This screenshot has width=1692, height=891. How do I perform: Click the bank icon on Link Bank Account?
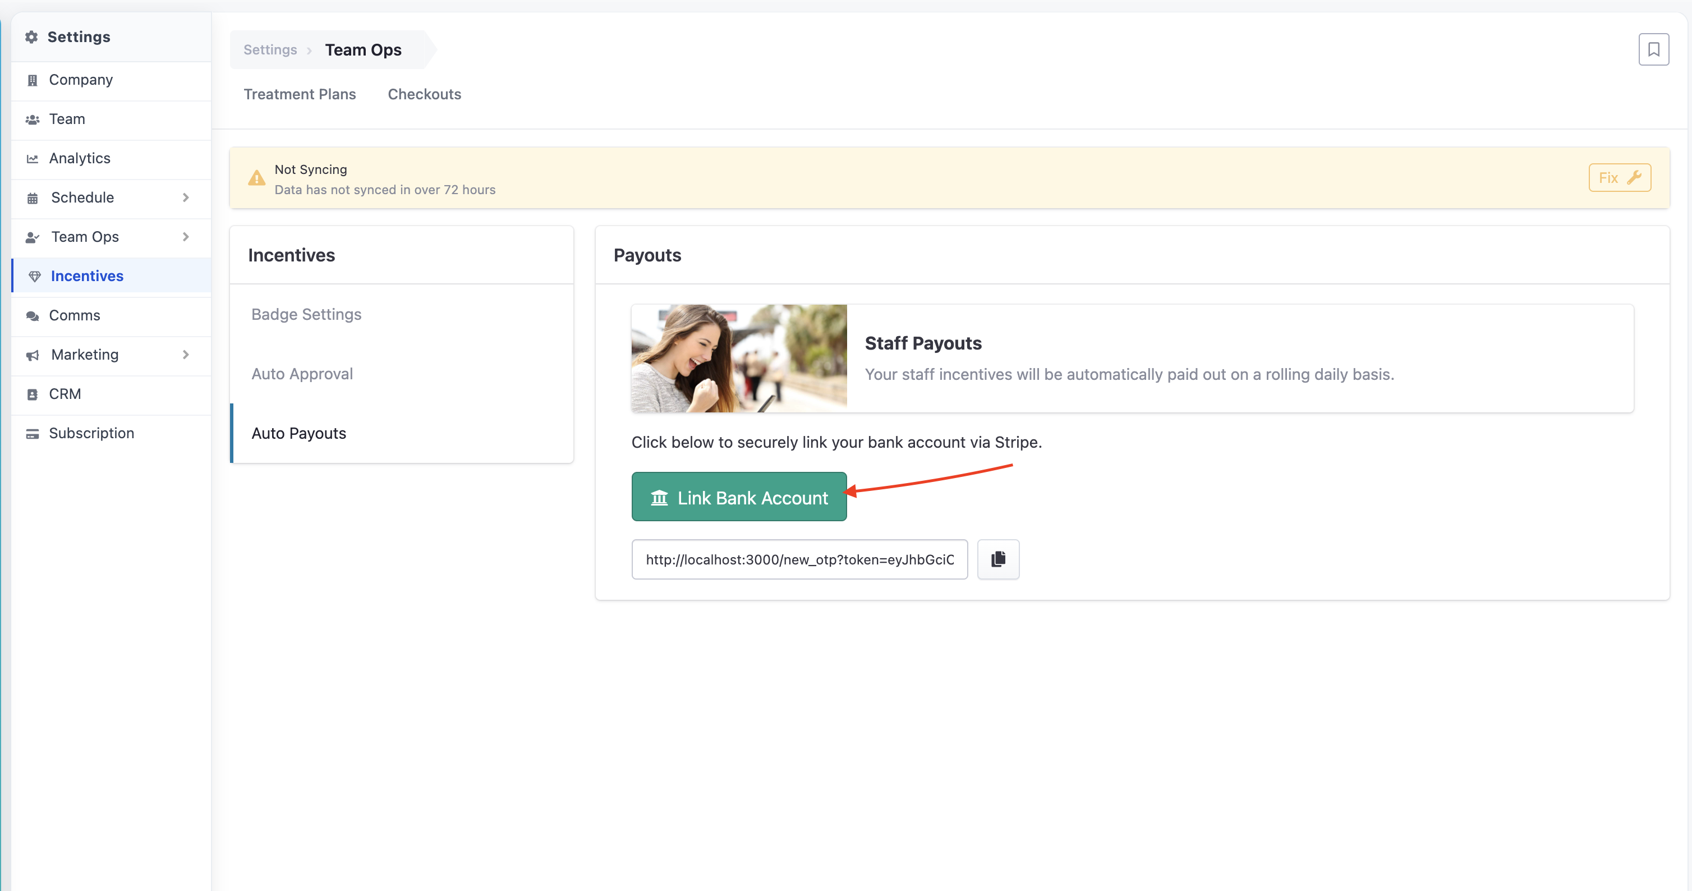[659, 498]
